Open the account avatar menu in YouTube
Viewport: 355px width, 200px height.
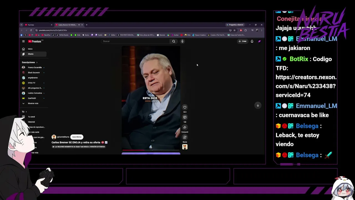(x=259, y=41)
